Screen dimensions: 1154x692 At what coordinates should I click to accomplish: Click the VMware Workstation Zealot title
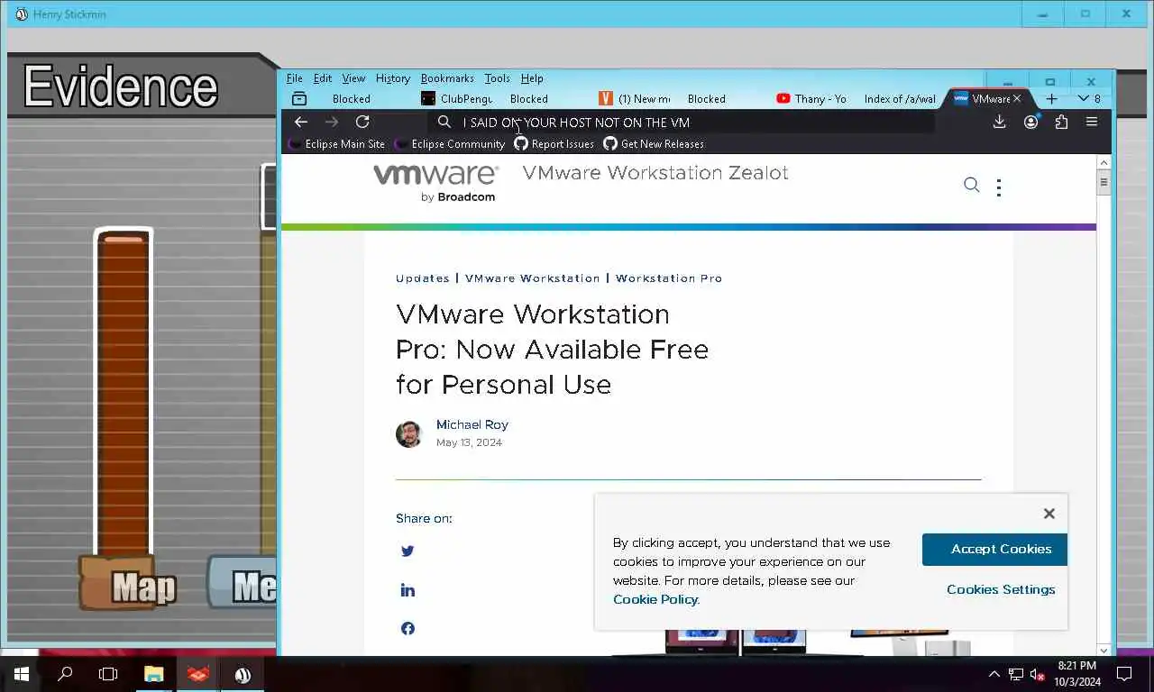tap(655, 172)
